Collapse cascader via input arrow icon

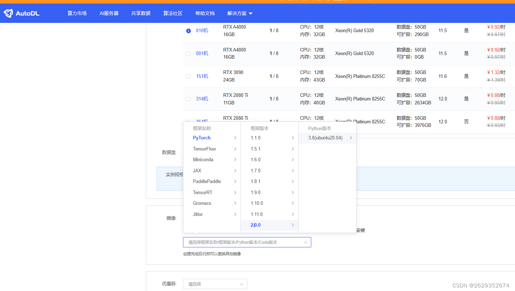tap(306, 242)
